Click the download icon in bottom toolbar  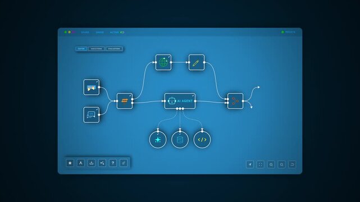(x=92, y=163)
